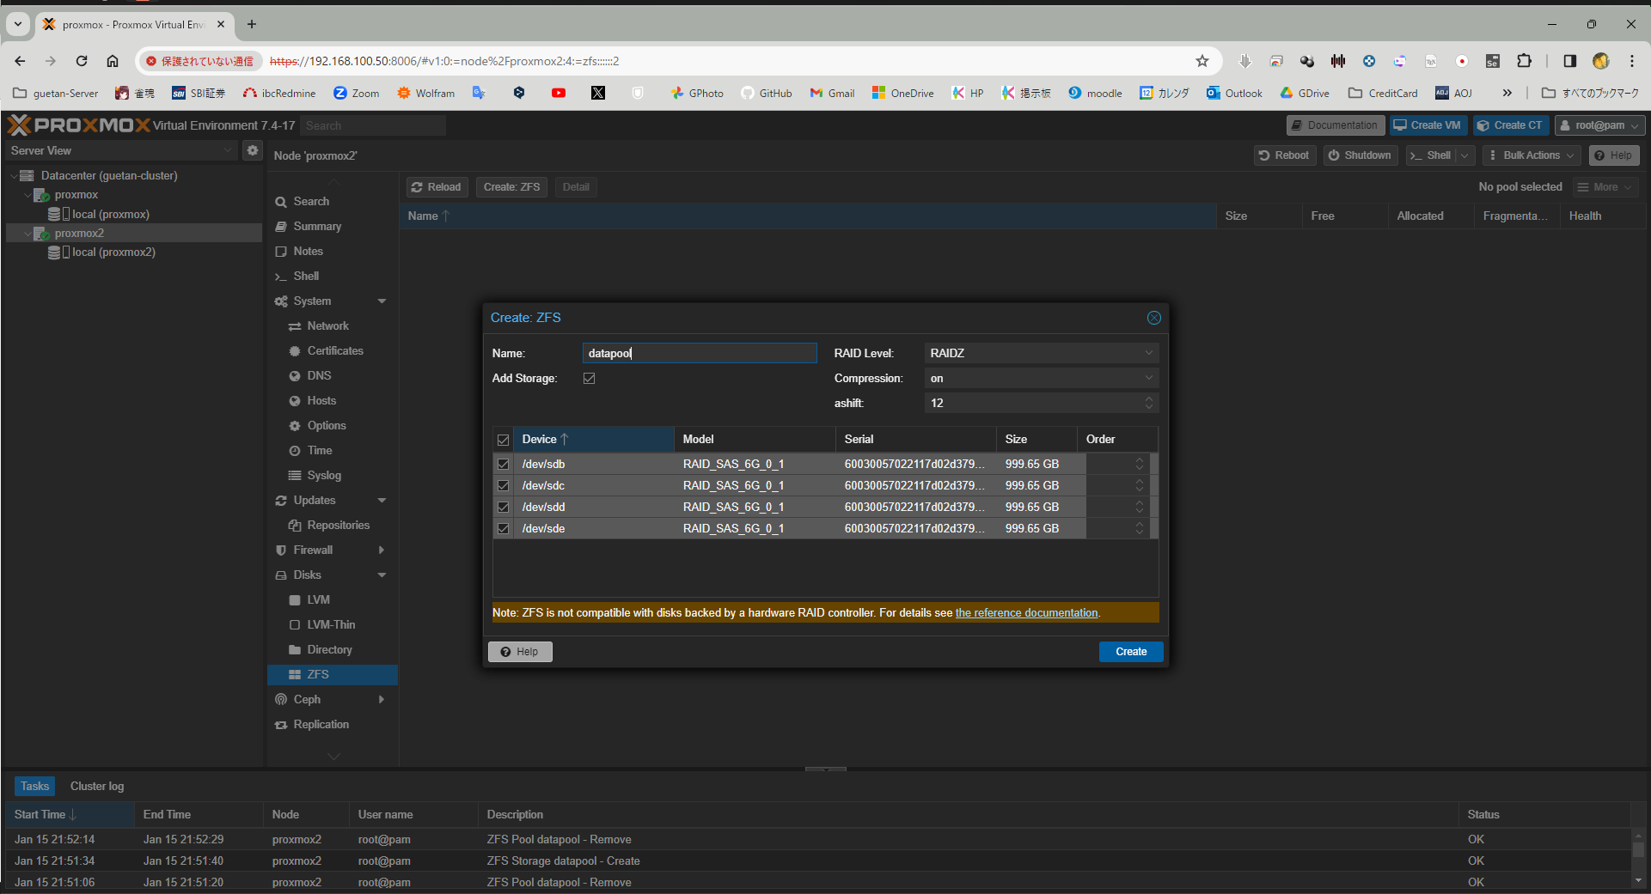Open the Create VM wizard
The height and width of the screenshot is (894, 1651).
coord(1427,125)
